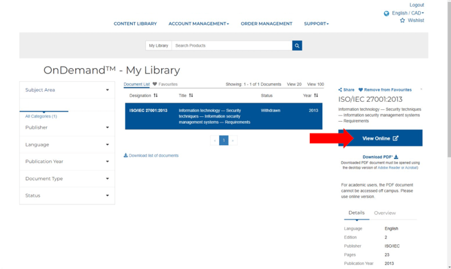Screen dimensions: 451x269
Task: Click the All Categories (1) link
Action: pyautogui.click(x=41, y=116)
